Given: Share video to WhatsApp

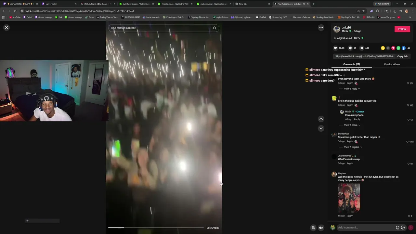Looking at the screenshot, I should click(398, 48).
